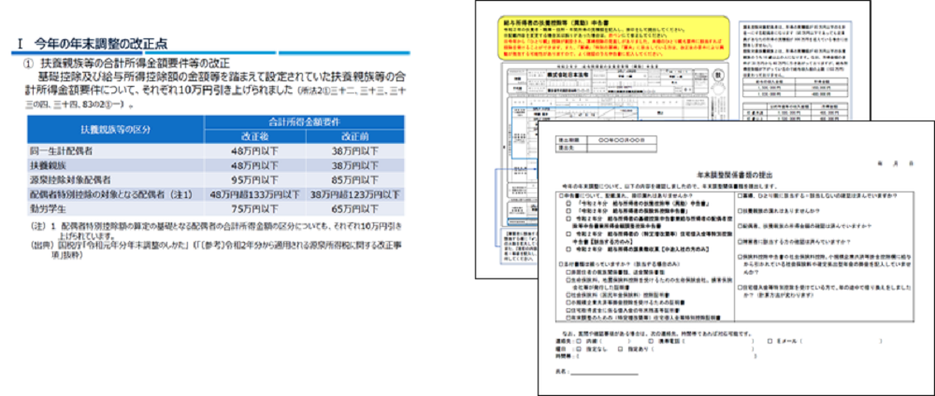Click the (出典) source note below the table

tap(217, 248)
